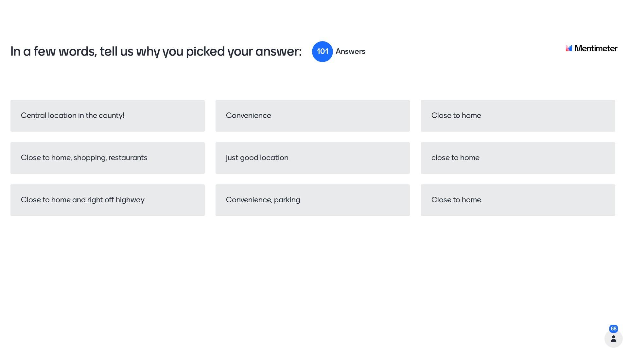Open the "Close to home, shopping, restaurants" card

click(x=108, y=158)
